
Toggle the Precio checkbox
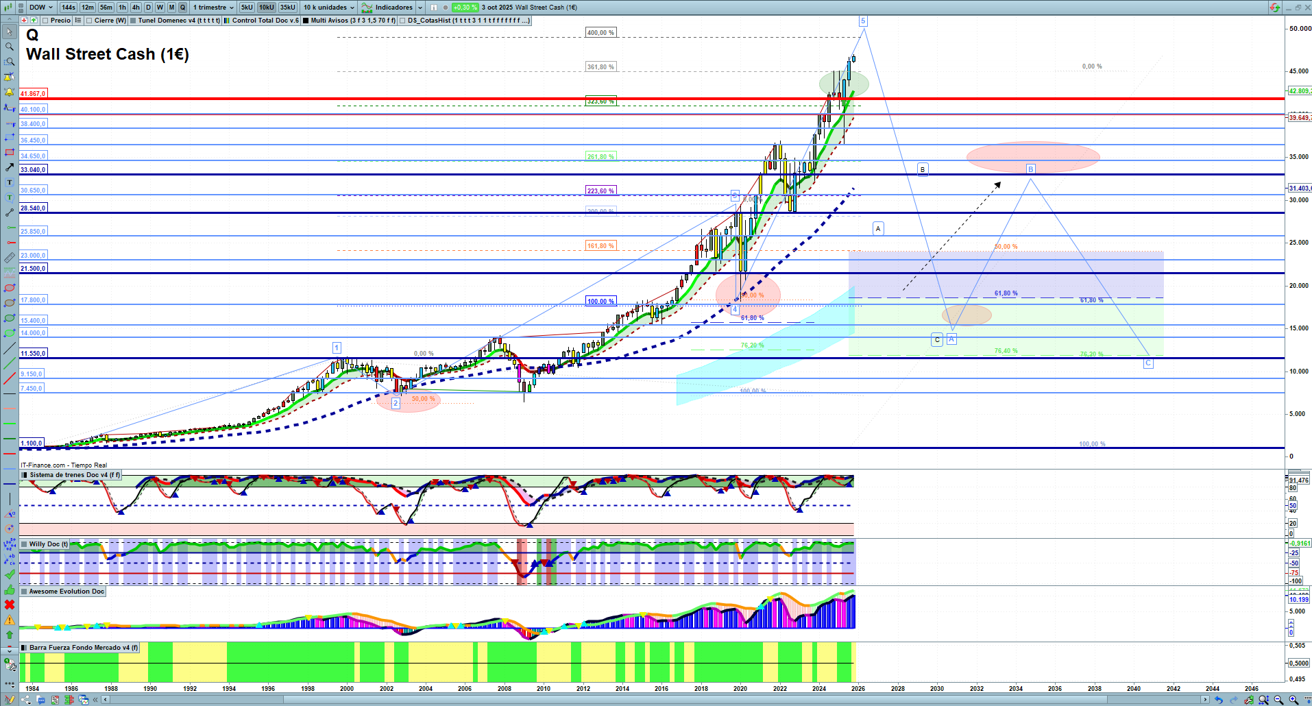[x=46, y=21]
